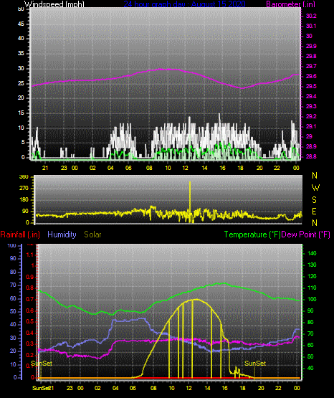334x398 pixels.
Task: Click '30.2' on the barometer axis
Action: pos(311,16)
